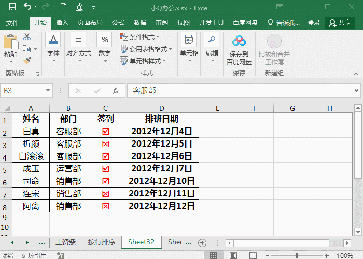
Task: Open the 单元格样式 cell styles menu
Action: click(143, 61)
